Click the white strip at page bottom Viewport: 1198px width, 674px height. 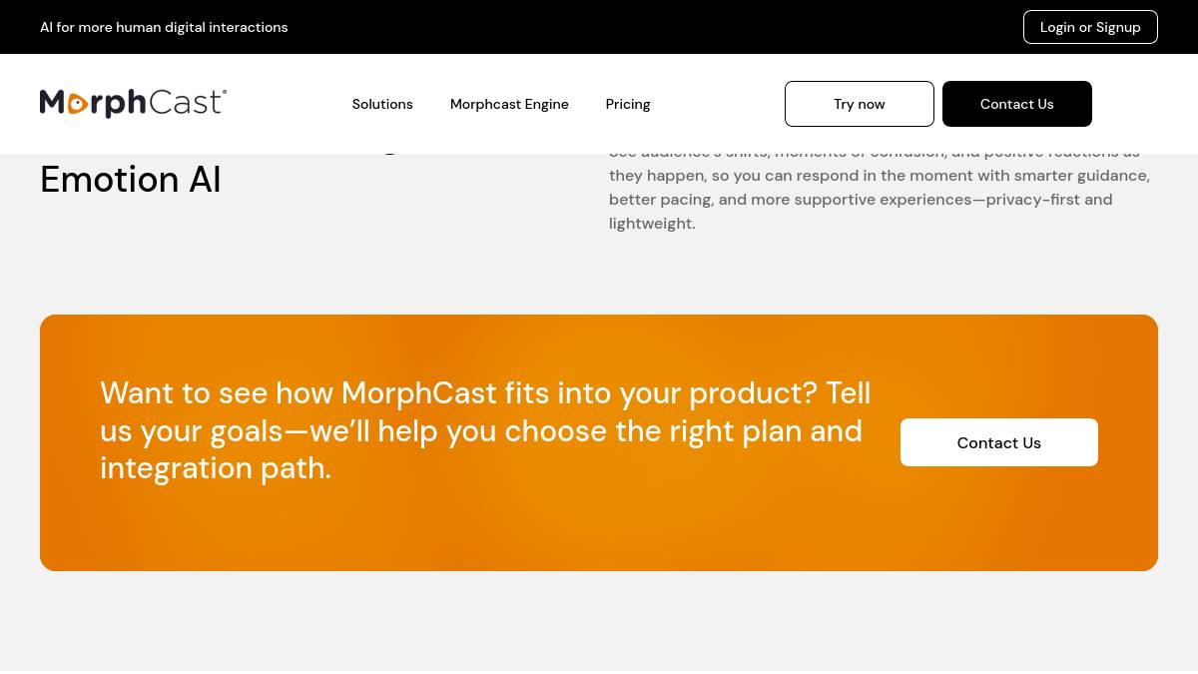click(x=599, y=672)
